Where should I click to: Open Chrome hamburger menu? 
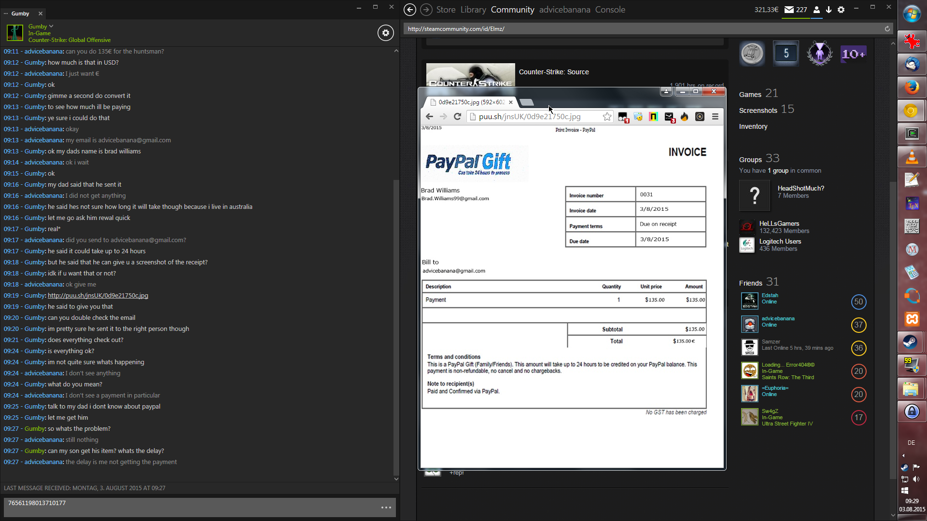tap(715, 116)
